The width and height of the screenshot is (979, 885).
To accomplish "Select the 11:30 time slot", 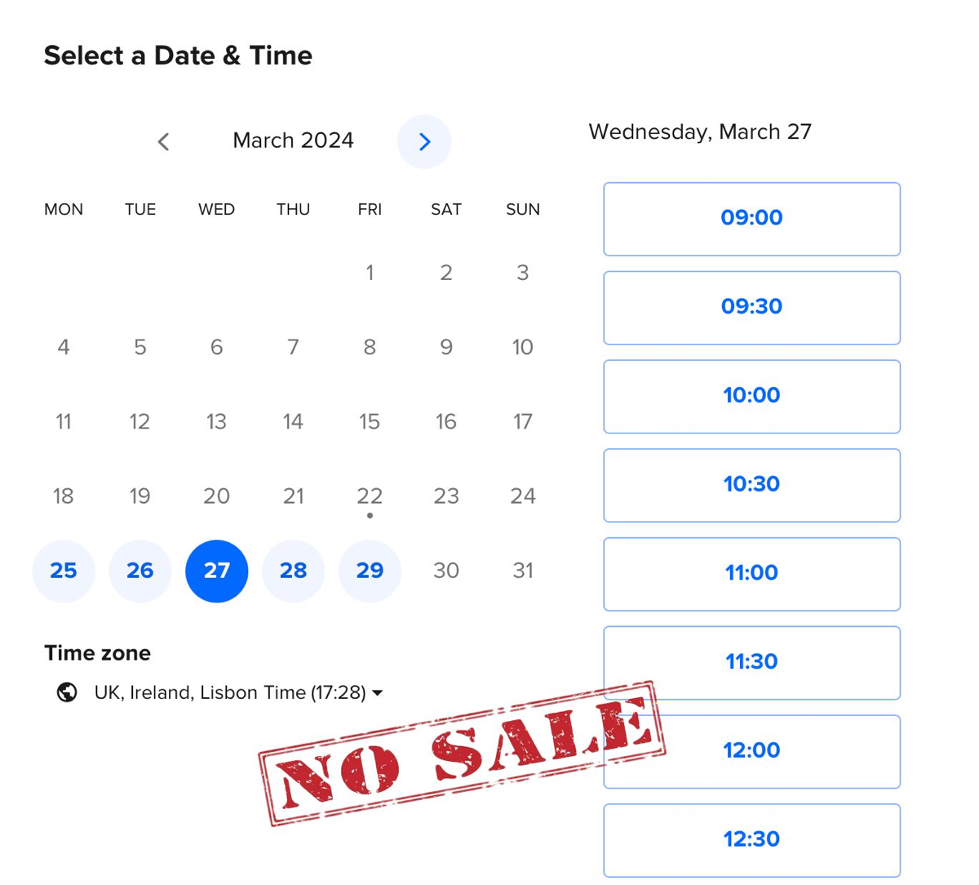I will (751, 662).
